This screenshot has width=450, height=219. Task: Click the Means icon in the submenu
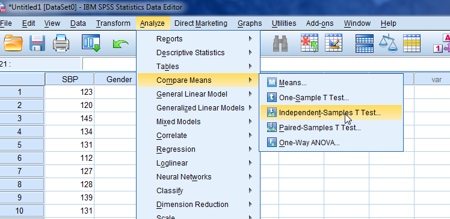(271, 83)
